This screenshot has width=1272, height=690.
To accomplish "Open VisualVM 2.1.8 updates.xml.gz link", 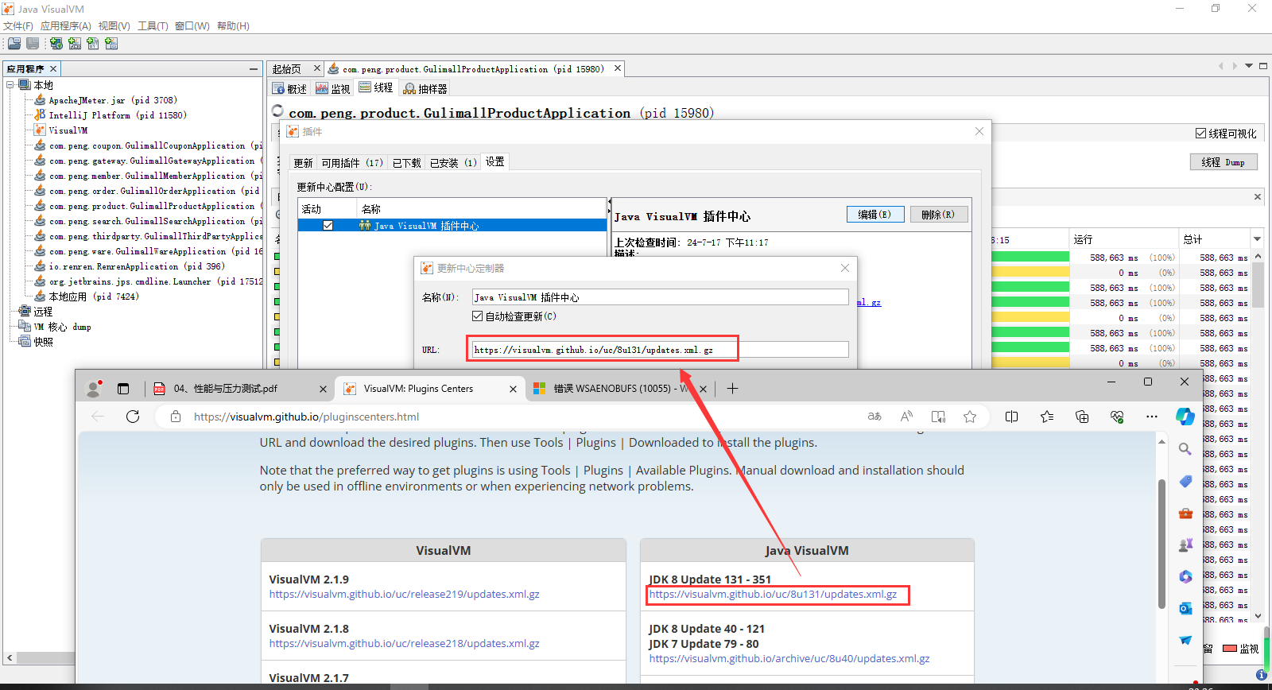I will pyautogui.click(x=405, y=644).
